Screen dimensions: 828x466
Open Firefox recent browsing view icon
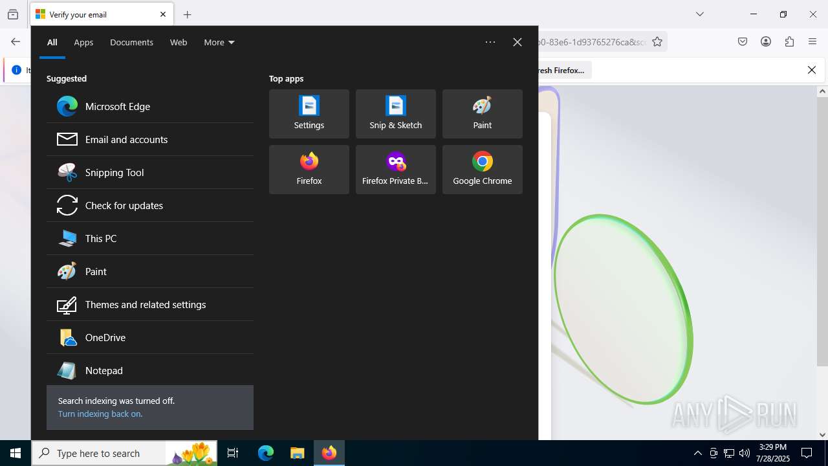[x=13, y=14]
